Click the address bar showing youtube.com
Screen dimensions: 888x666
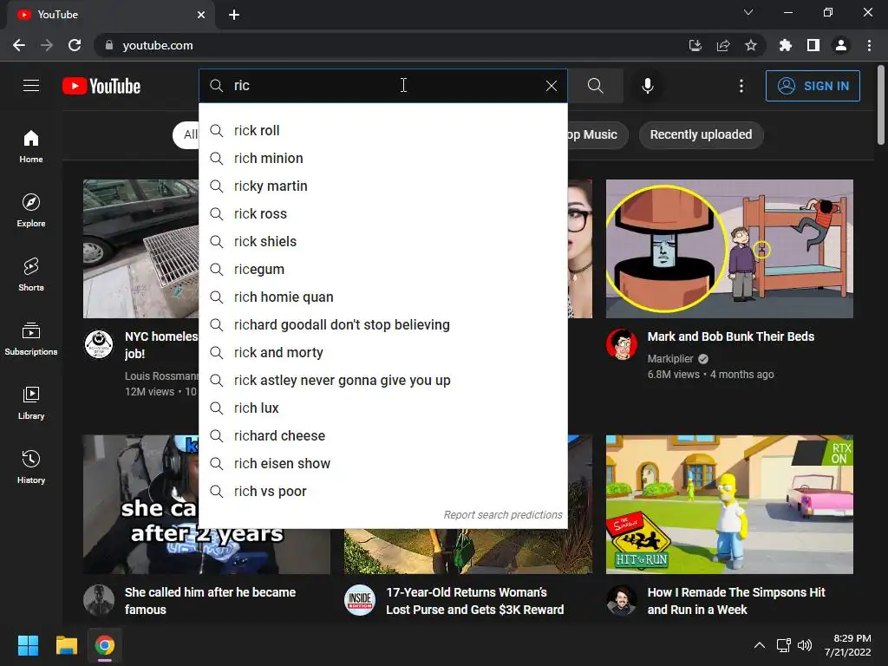tap(391, 45)
